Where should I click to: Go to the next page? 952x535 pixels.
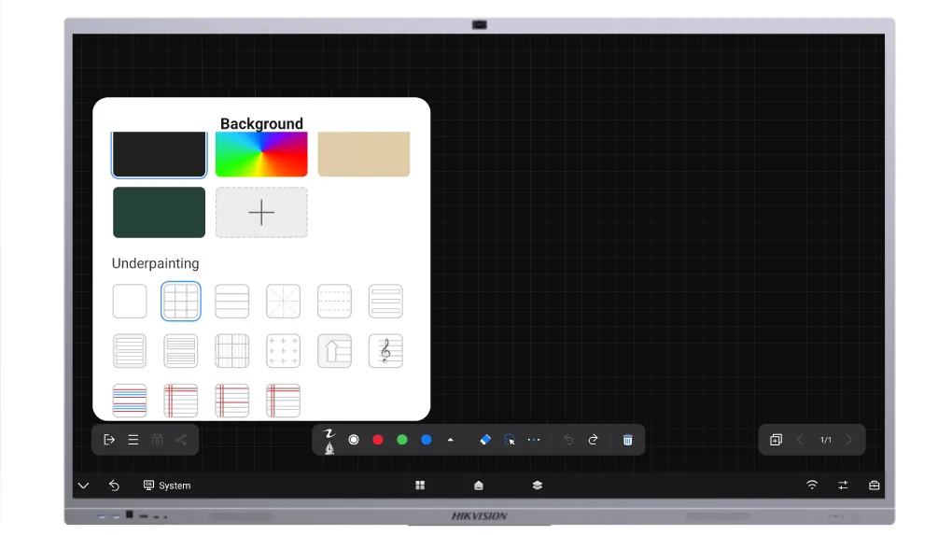(849, 440)
